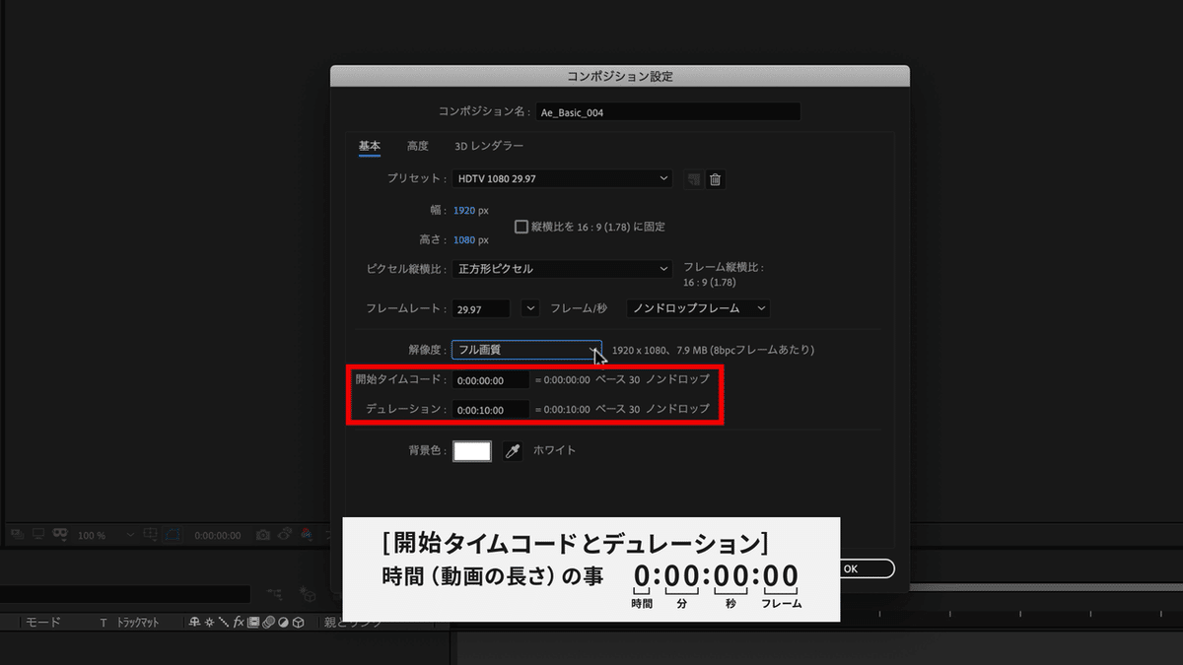The image size is (1183, 665).
Task: Click the 開始タイムコード input field
Action: pyautogui.click(x=490, y=379)
